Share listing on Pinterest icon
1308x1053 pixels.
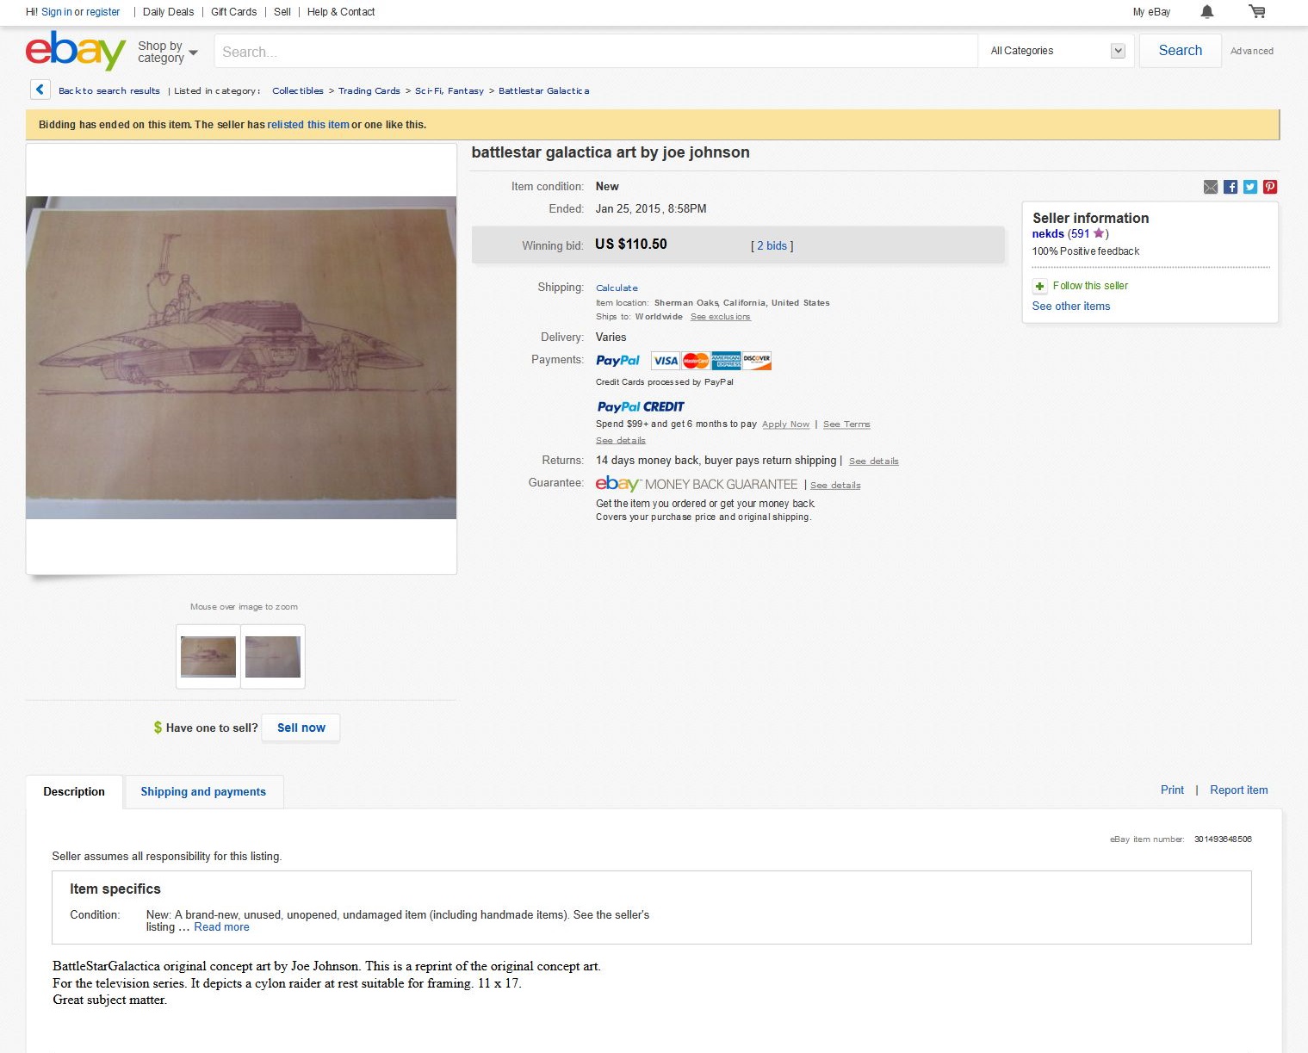pos(1270,187)
